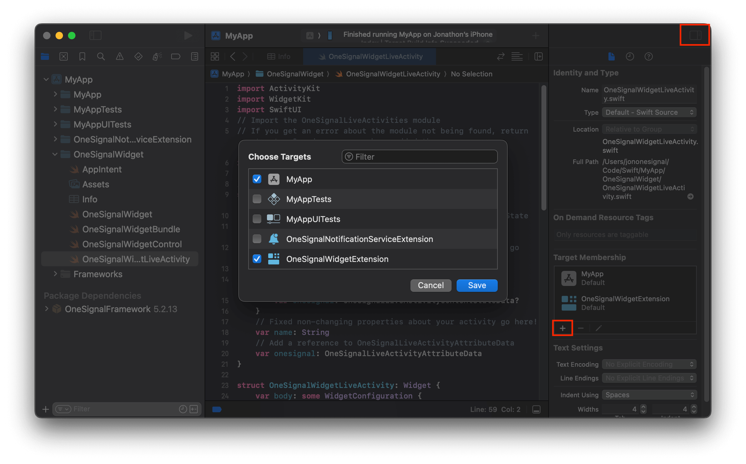Increment the tab width stepper
The height and width of the screenshot is (464, 746).
(643, 406)
